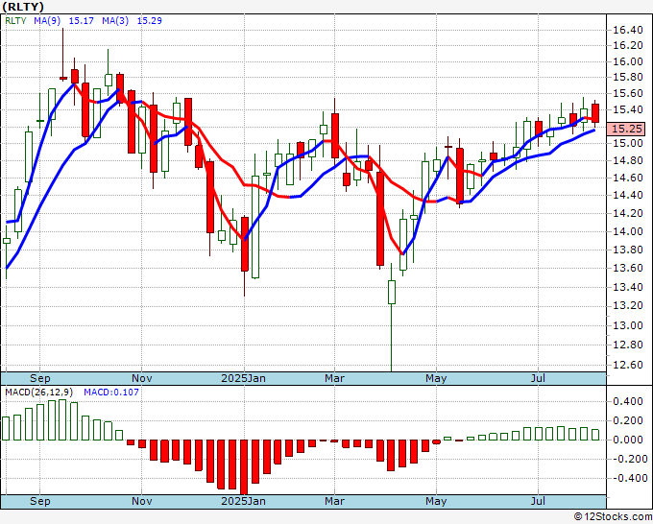Click the MA(9) value 15.17
The height and width of the screenshot is (524, 653).
[x=82, y=21]
